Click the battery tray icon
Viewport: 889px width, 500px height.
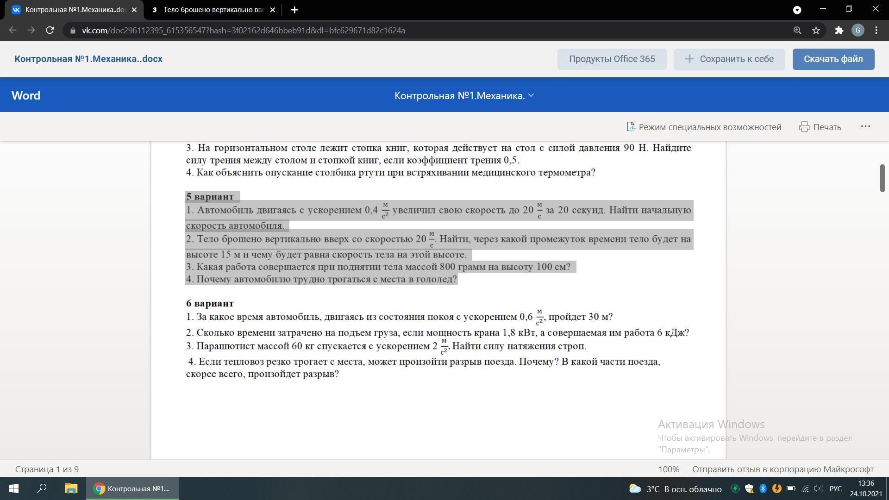(x=791, y=488)
